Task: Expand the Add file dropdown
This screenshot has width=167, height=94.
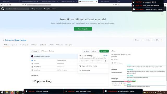Action: click(95, 51)
